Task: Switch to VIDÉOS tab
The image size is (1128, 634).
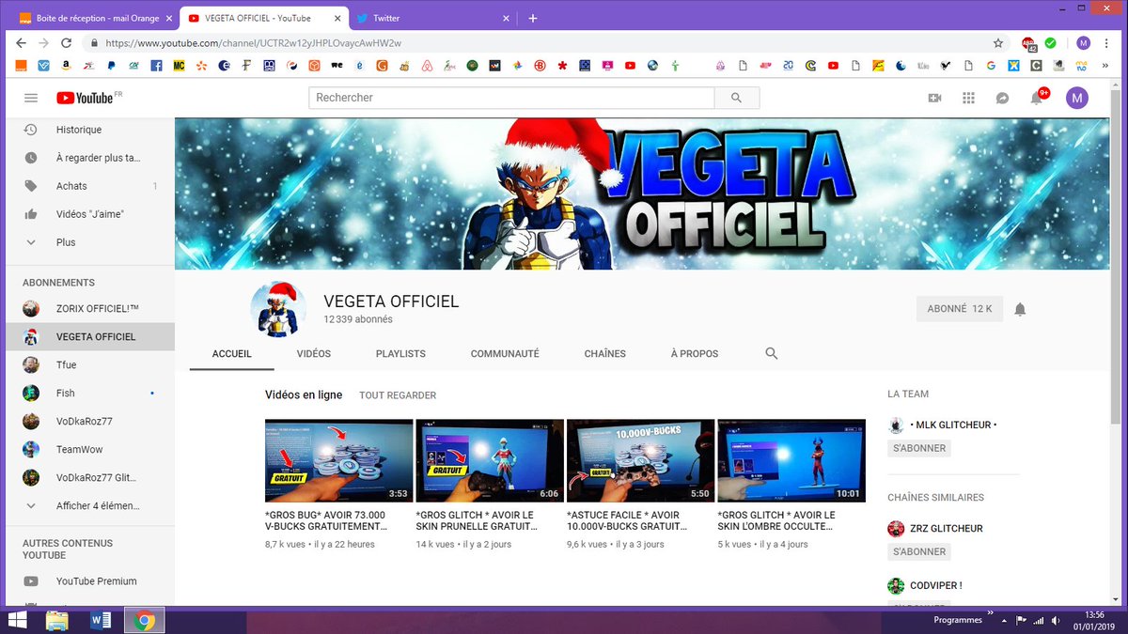Action: click(313, 354)
